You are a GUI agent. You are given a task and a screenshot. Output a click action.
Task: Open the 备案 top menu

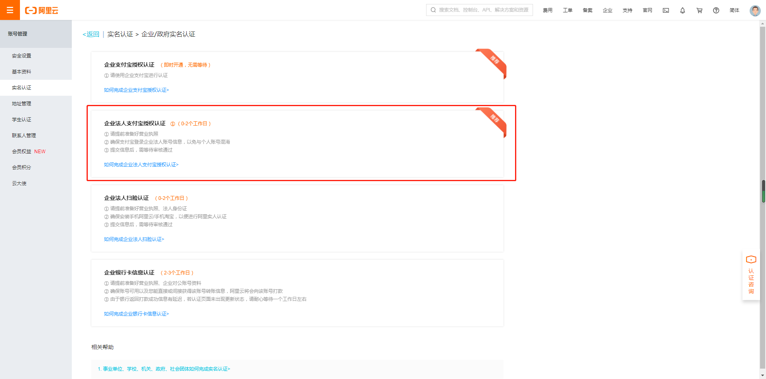coord(588,10)
